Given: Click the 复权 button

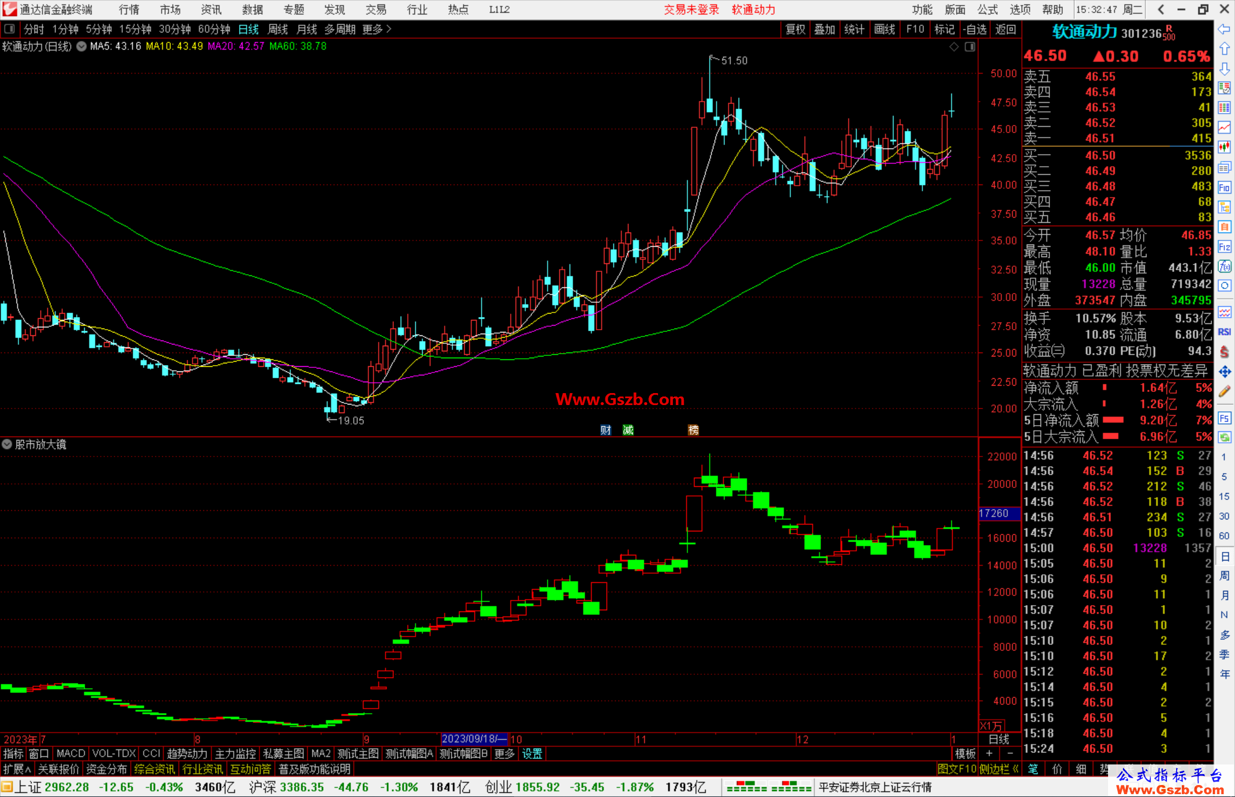Looking at the screenshot, I should [795, 29].
